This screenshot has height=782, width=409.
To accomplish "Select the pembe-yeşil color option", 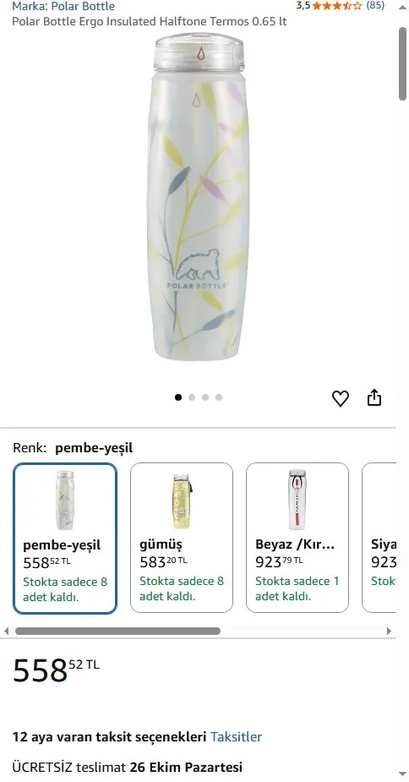I will pyautogui.click(x=65, y=539).
